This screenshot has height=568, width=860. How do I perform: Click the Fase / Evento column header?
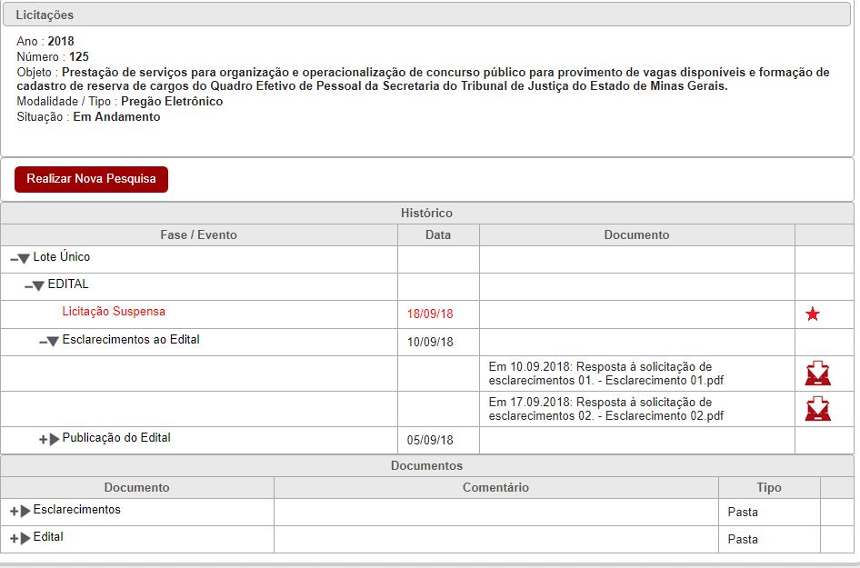tap(198, 234)
